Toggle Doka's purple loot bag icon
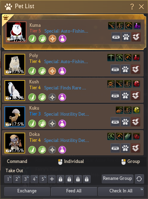This screenshot has height=199, width=148. point(62,150)
